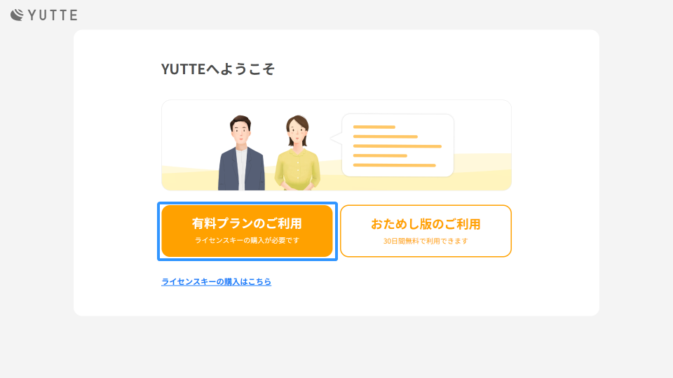The image size is (673, 378).
Task: Click the YUTTEへようこそ heading
Action: [x=217, y=69]
